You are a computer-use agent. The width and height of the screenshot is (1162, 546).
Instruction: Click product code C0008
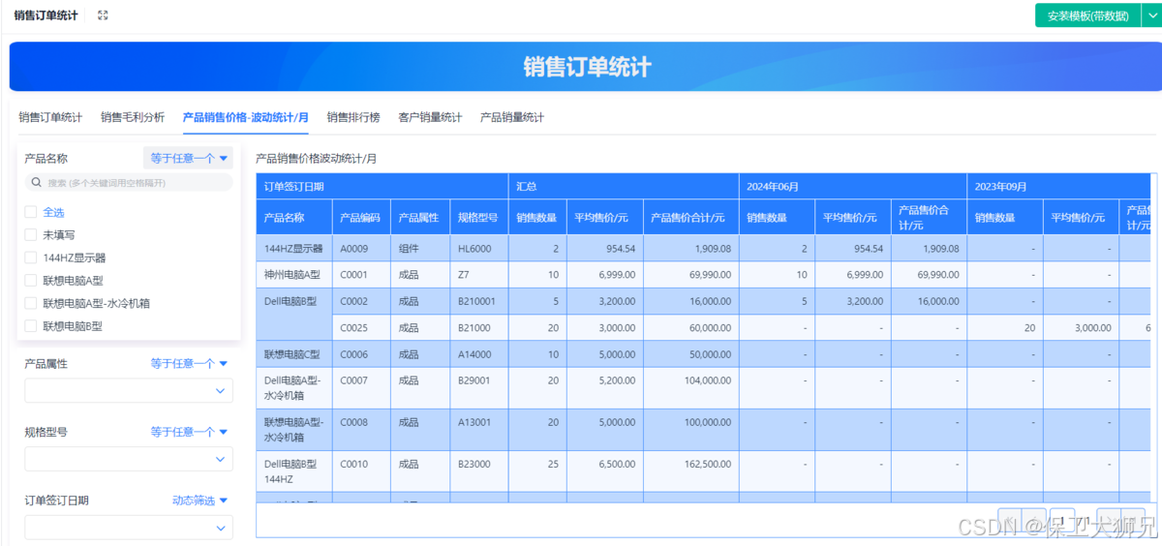(362, 430)
